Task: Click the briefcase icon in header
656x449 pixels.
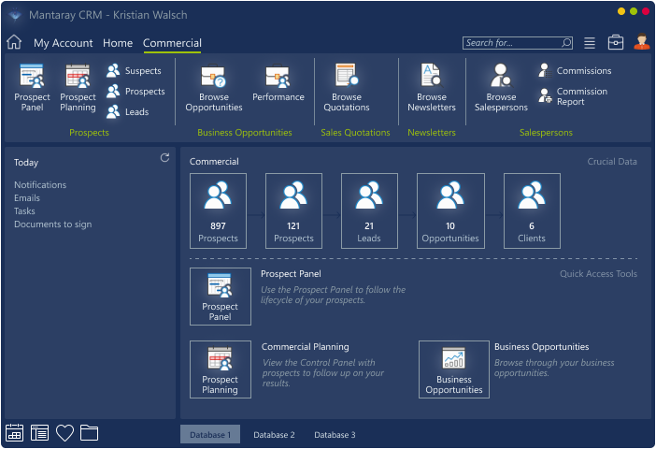Action: (616, 42)
